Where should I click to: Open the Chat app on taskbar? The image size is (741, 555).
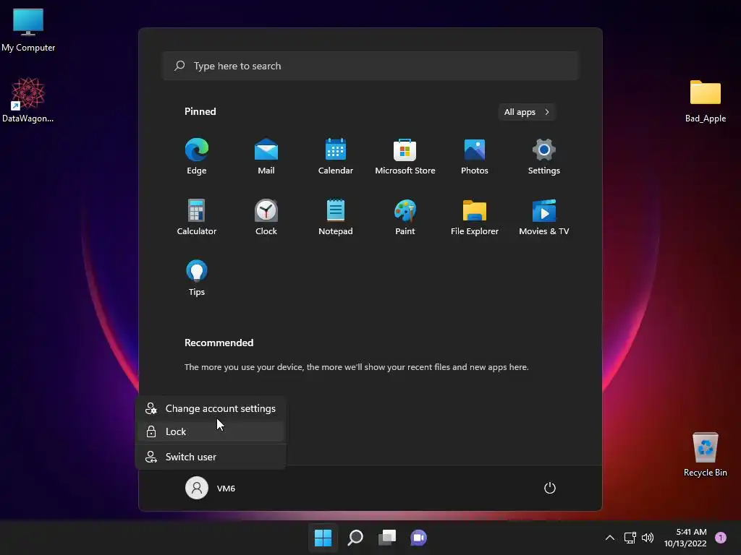(419, 538)
